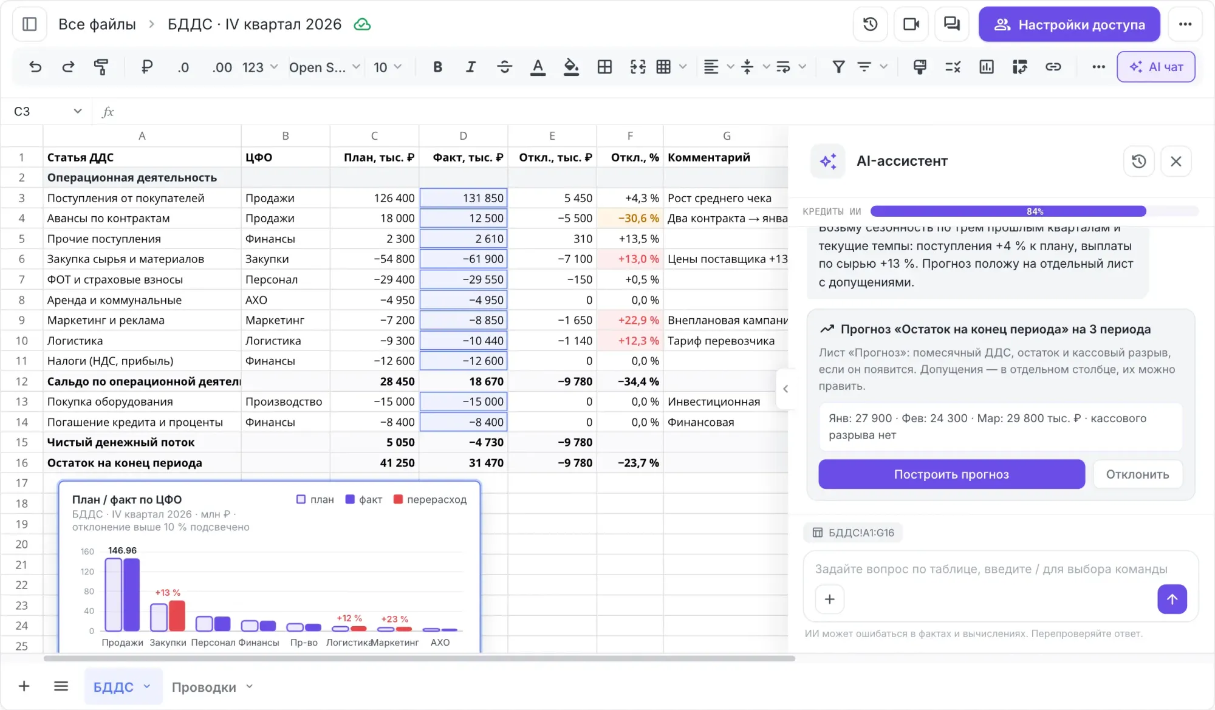Click Построить прогноз button
This screenshot has width=1215, height=710.
coord(951,474)
